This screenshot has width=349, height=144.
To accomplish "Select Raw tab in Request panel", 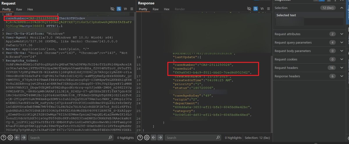I will pos(19,9).
